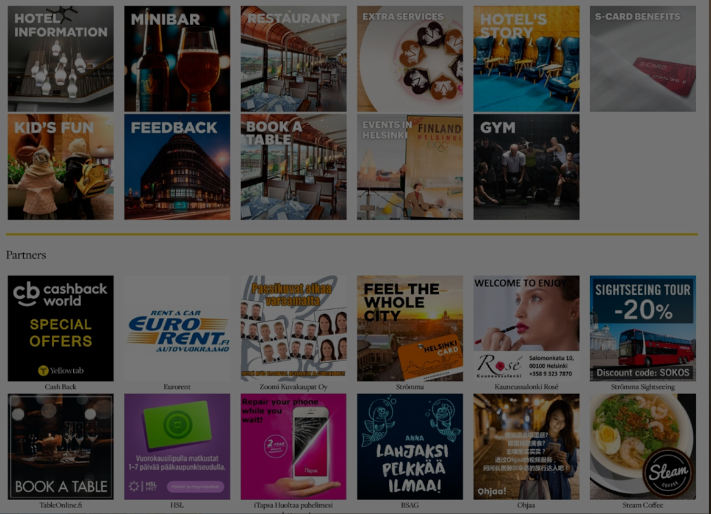Viewport: 711px width, 514px height.
Task: Open the iTapsa phone repair ad
Action: (294, 446)
